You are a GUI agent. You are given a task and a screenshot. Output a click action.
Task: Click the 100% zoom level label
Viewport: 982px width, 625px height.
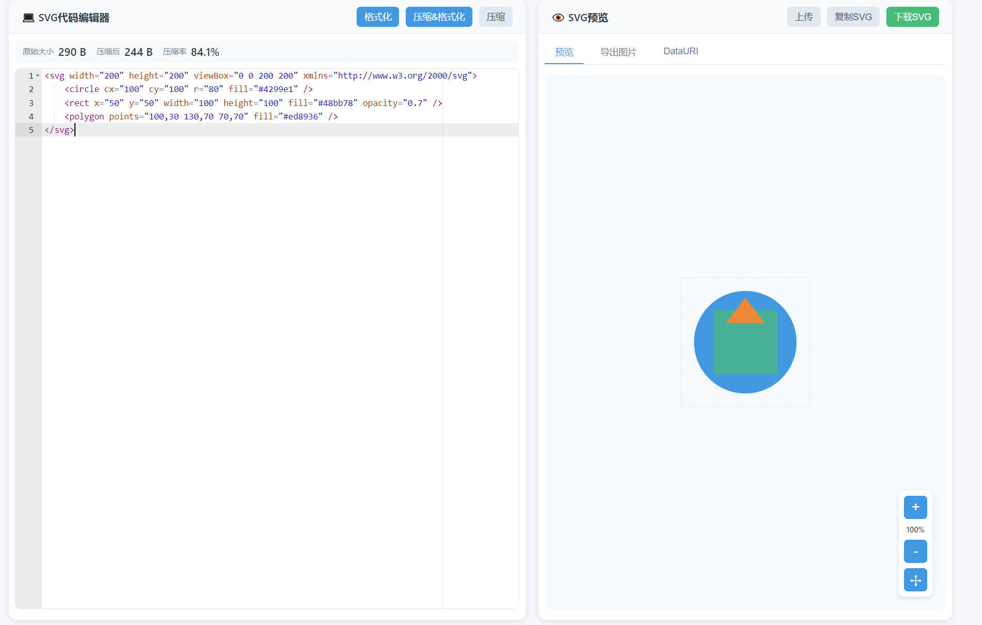915,529
